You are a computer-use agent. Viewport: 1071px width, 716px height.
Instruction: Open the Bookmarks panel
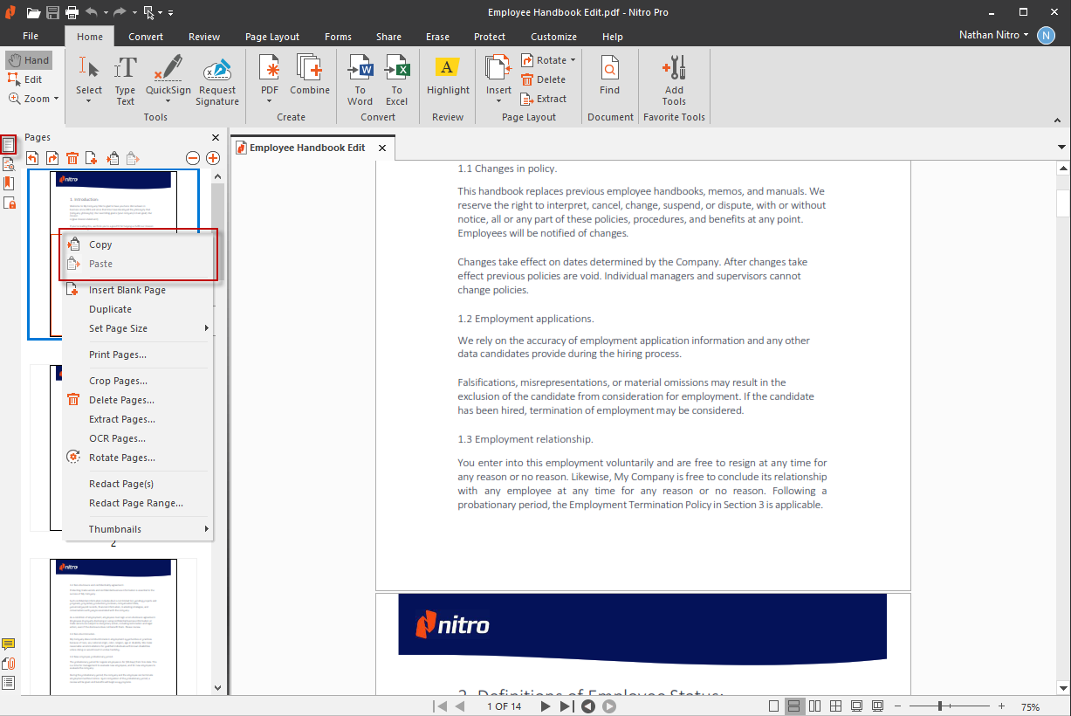coord(10,182)
